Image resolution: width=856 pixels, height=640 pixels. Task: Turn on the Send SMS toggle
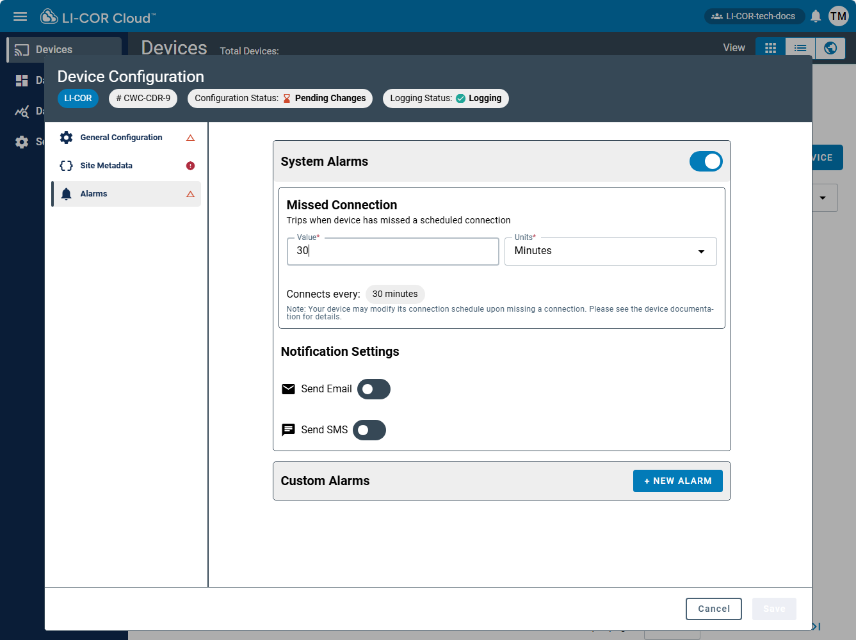(x=369, y=430)
